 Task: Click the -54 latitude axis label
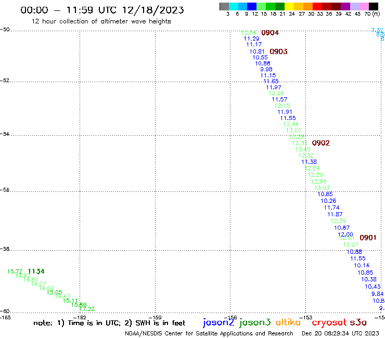click(5, 134)
